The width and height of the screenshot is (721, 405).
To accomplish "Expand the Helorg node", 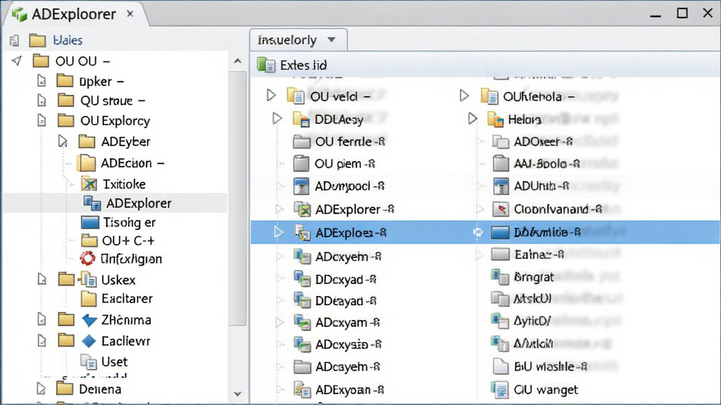I will pos(472,118).
